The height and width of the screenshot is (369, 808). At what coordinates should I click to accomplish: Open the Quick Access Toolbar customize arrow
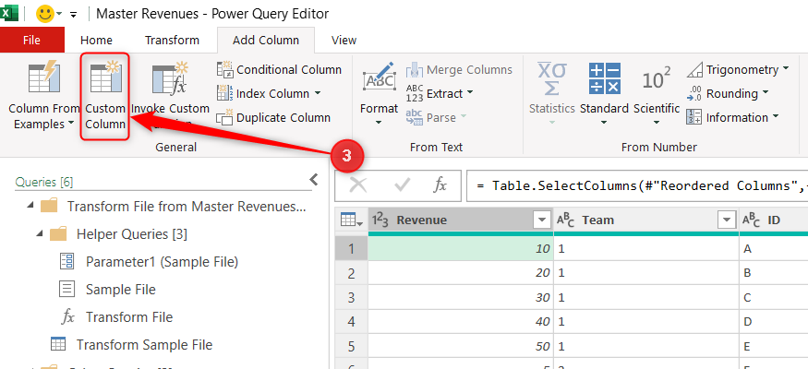[x=73, y=15]
